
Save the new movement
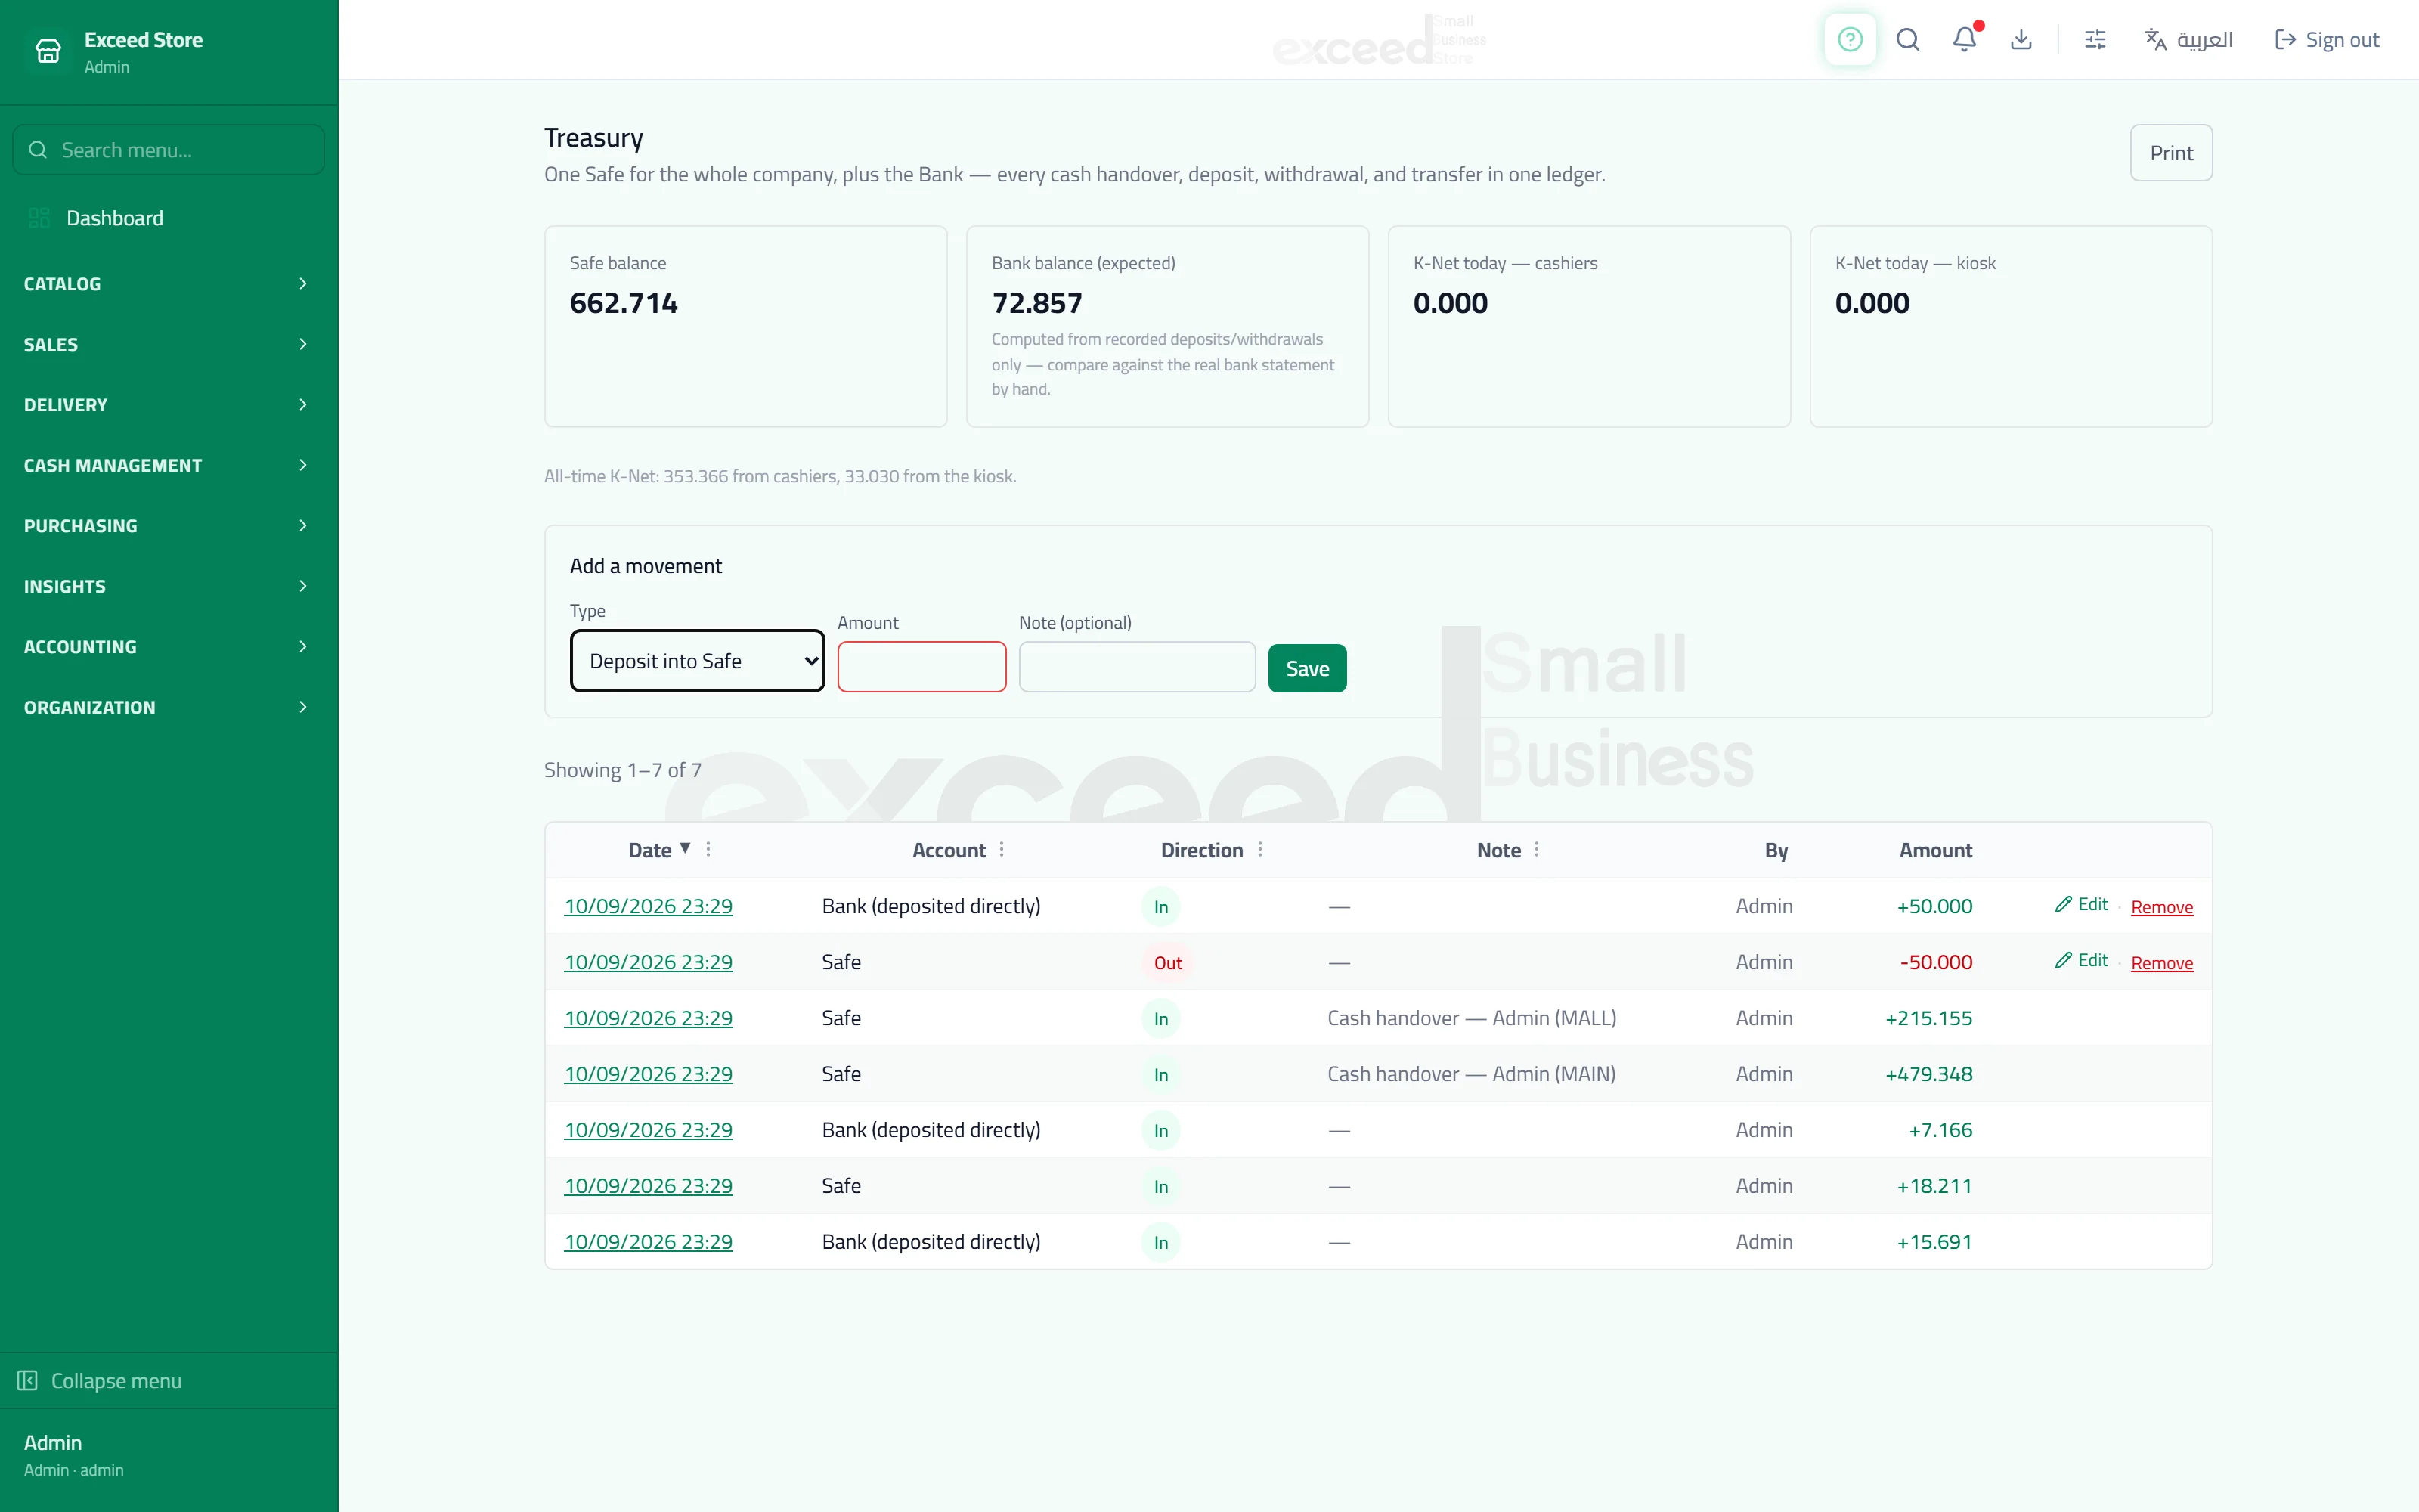pyautogui.click(x=1306, y=668)
